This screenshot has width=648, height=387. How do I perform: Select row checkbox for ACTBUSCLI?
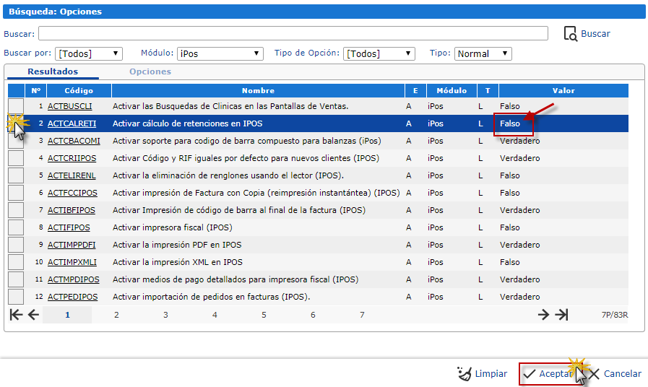tap(16, 106)
